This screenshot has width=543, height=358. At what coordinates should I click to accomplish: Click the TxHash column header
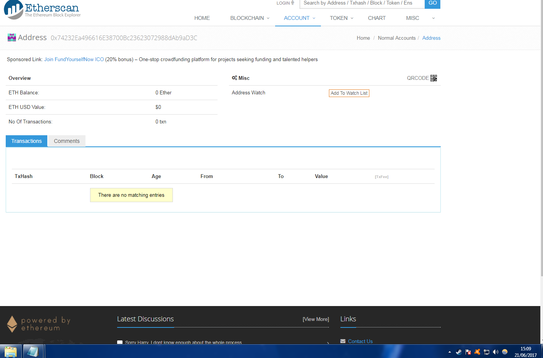(24, 176)
